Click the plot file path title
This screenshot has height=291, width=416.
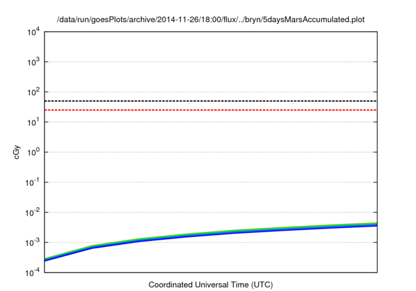click(x=211, y=19)
